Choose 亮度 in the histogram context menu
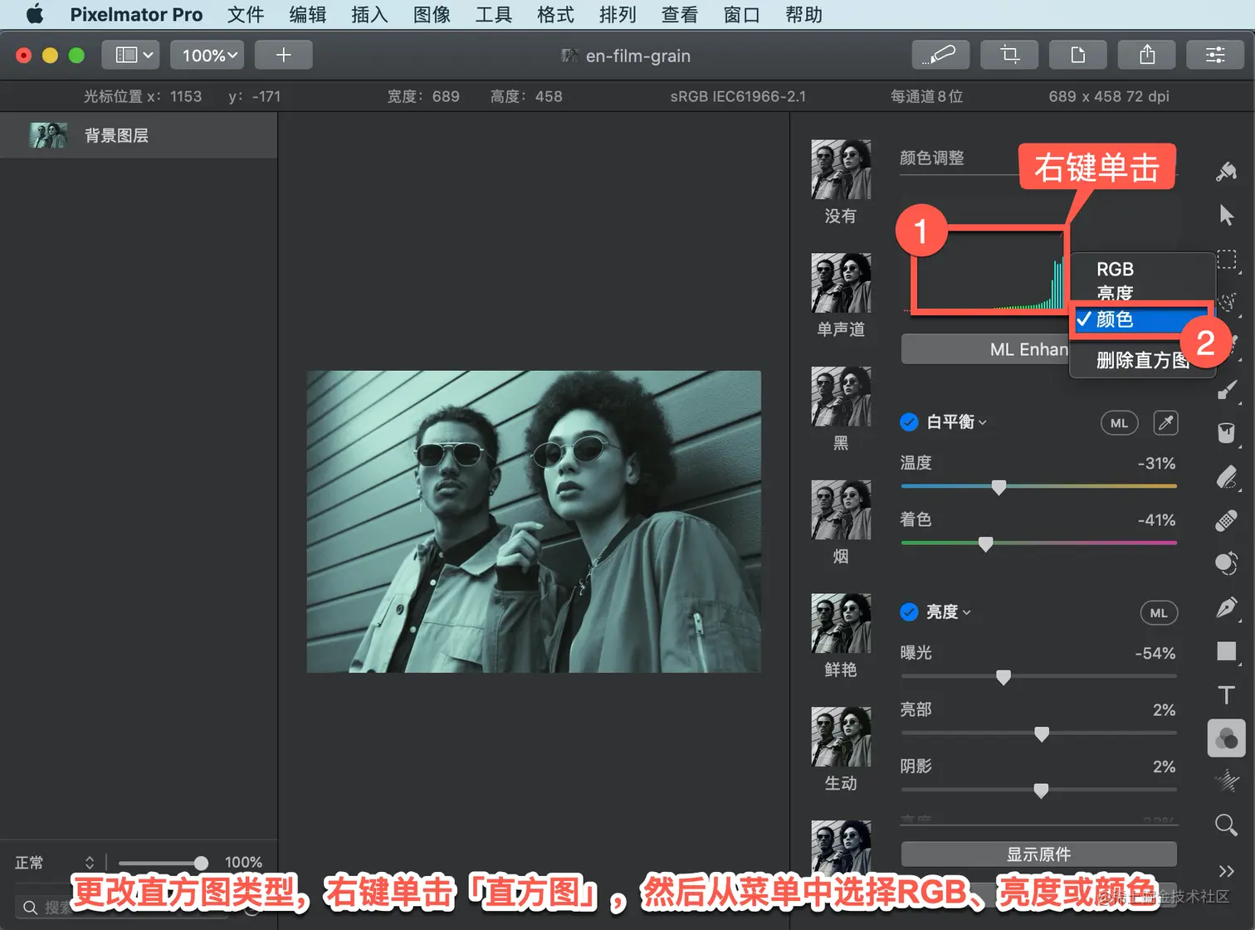Screen dimensions: 1255x930 (x=1142, y=293)
